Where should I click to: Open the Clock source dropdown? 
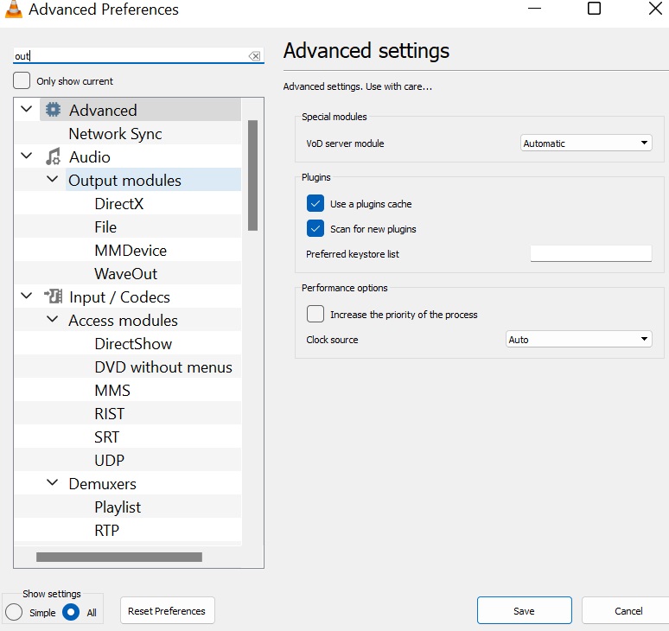pos(578,340)
